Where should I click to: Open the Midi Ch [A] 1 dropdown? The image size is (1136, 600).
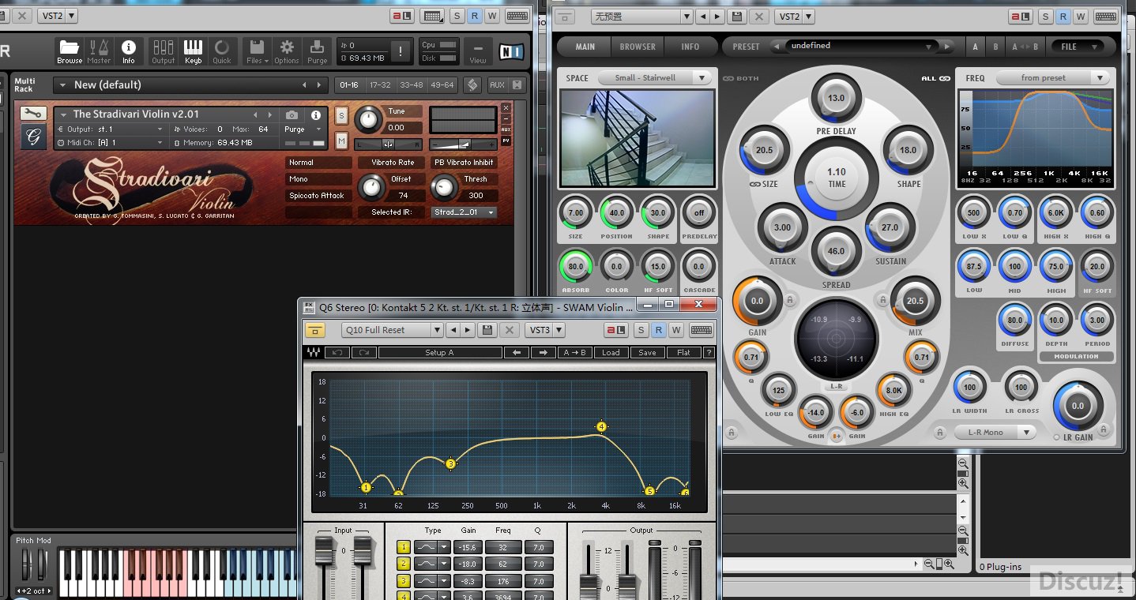[x=111, y=143]
